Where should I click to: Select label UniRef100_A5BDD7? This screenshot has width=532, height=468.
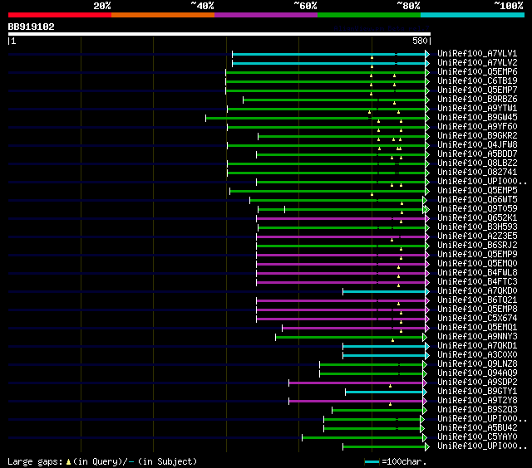(x=477, y=154)
